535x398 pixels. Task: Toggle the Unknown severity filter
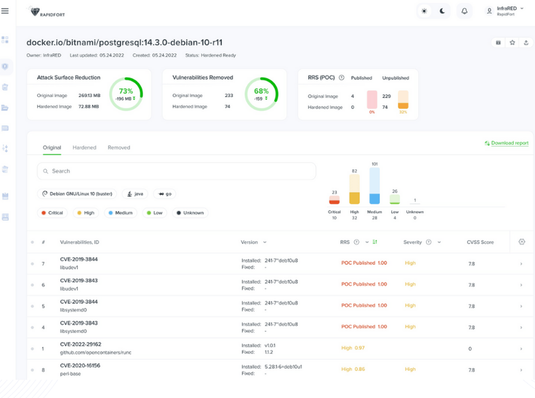point(190,213)
